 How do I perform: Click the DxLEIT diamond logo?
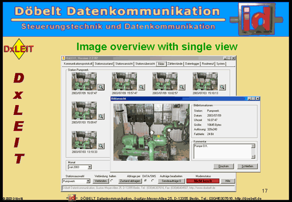click(18, 49)
